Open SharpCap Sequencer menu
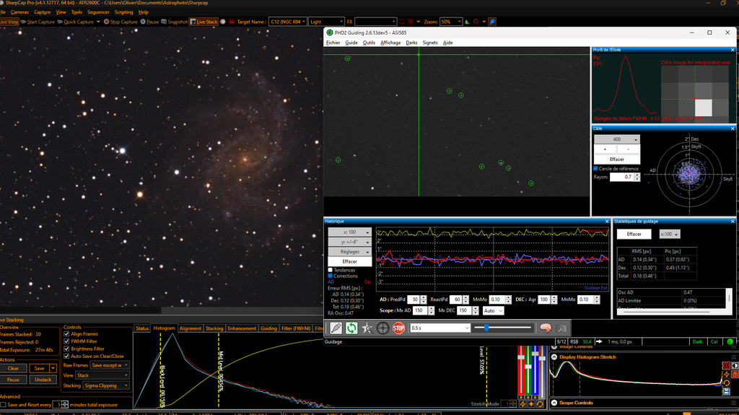The width and height of the screenshot is (739, 415). (98, 12)
